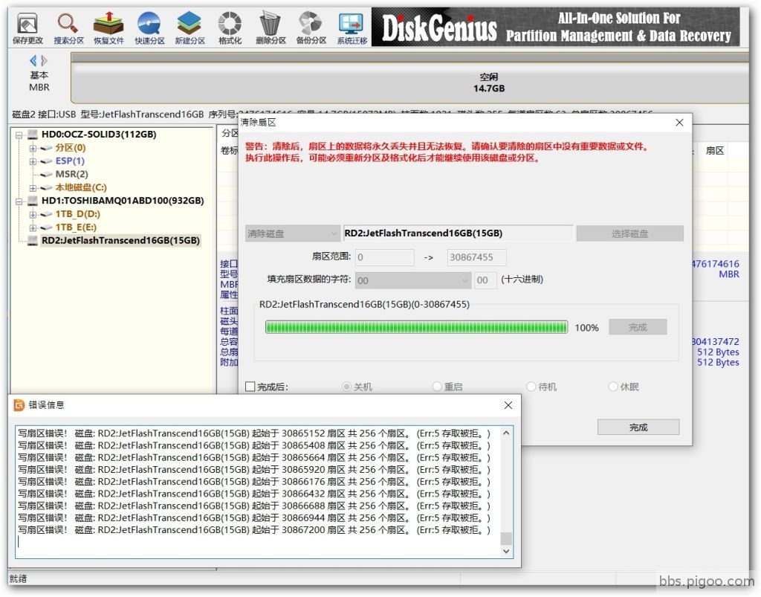
Task: Select the 关机 (shutdown) radio option
Action: coord(346,387)
